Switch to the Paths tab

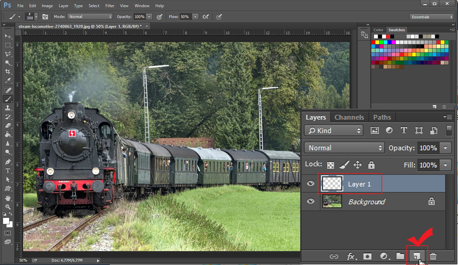click(x=382, y=117)
